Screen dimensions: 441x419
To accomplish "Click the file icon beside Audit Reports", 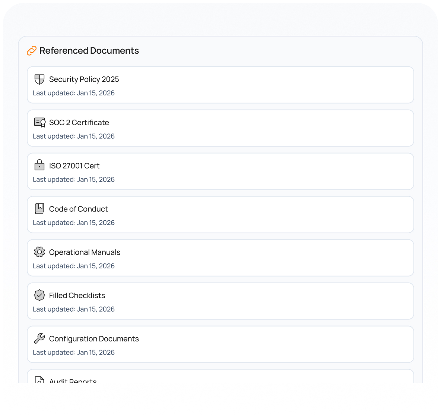I will [x=39, y=380].
